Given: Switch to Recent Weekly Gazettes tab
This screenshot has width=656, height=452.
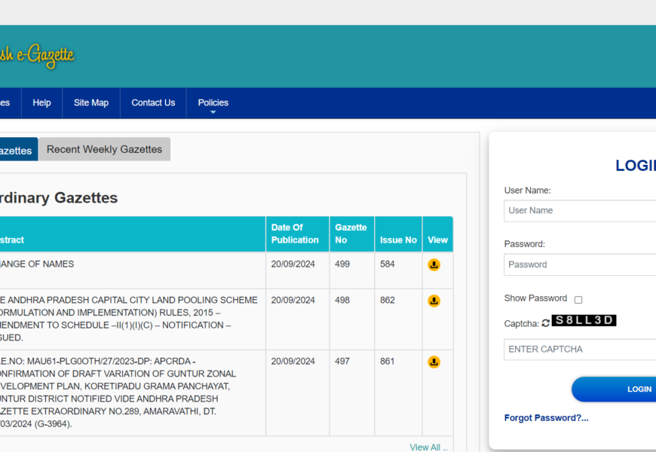Looking at the screenshot, I should tap(104, 149).
